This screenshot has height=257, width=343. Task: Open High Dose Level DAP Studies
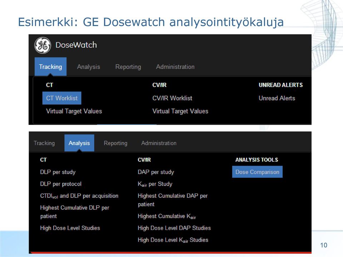click(174, 228)
